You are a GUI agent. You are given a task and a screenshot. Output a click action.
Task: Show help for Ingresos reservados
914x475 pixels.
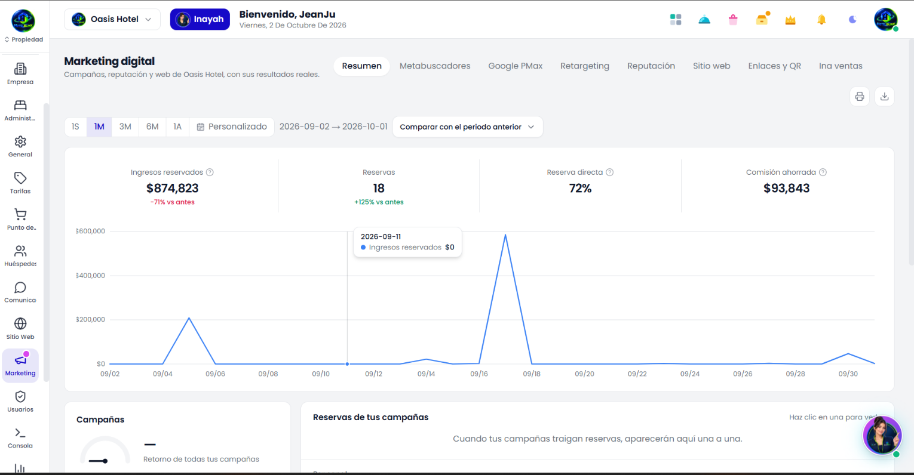210,172
